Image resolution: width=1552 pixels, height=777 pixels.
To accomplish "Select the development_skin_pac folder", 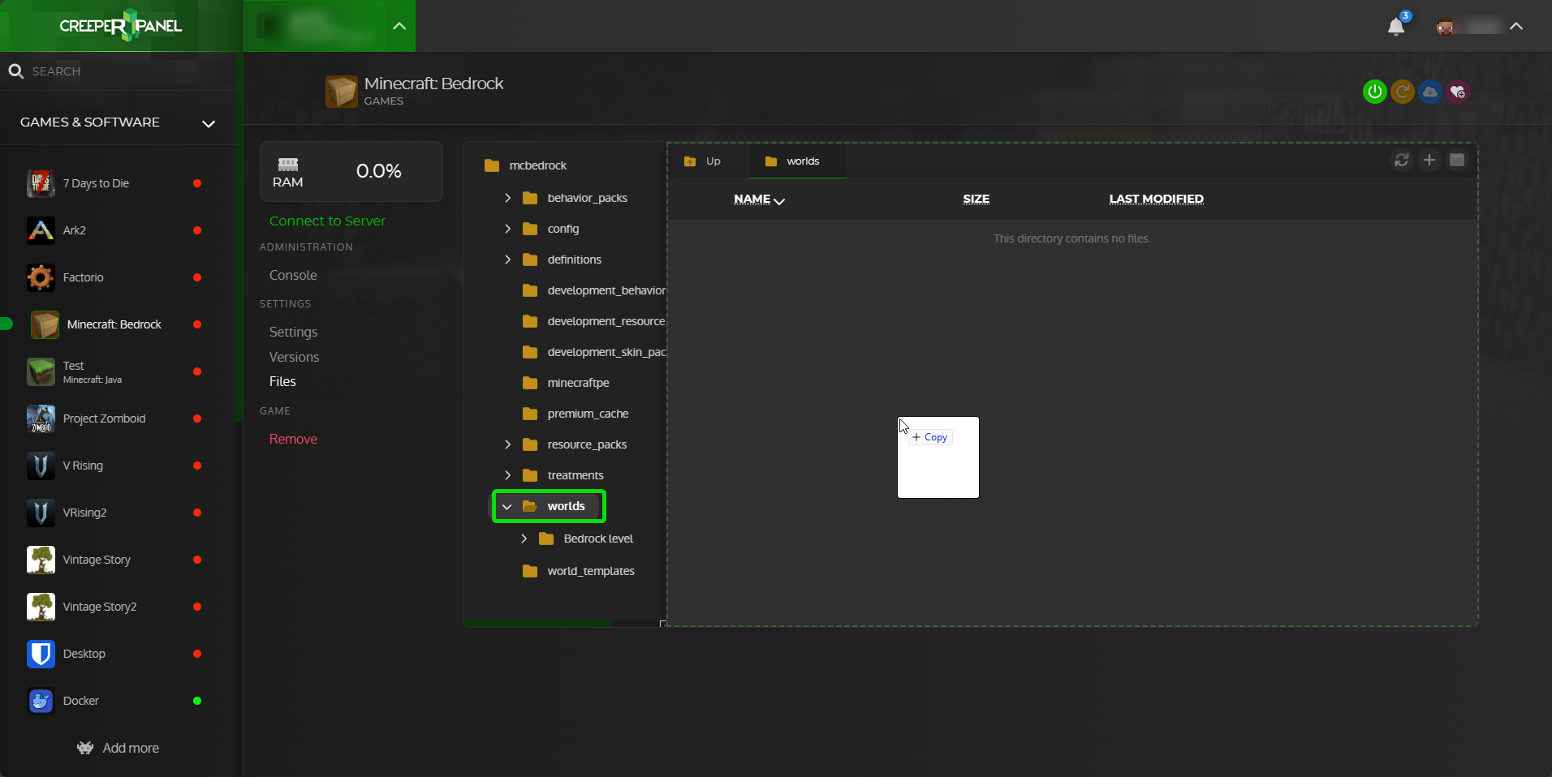I will (594, 352).
